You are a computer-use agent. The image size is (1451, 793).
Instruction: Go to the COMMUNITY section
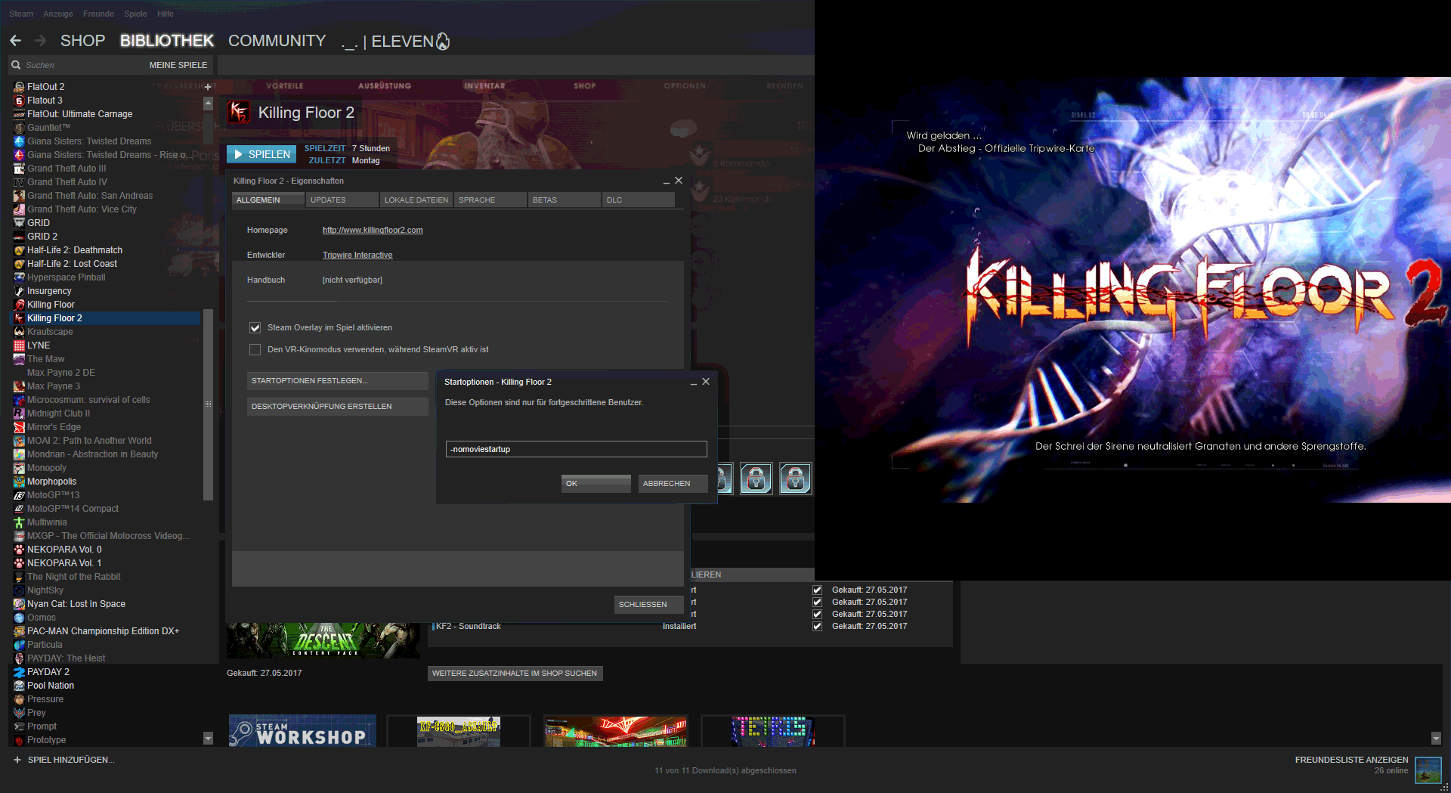tap(277, 41)
